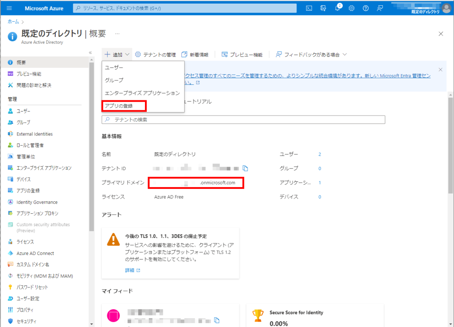The image size is (454, 327).
Task: Copy the My Feed user ID
Action: (216, 320)
